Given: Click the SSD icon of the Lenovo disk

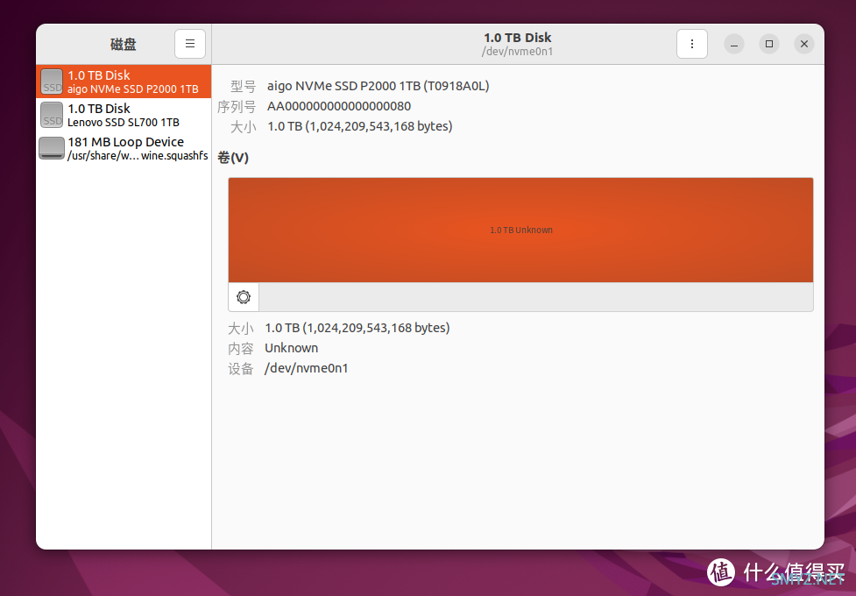Looking at the screenshot, I should [52, 115].
